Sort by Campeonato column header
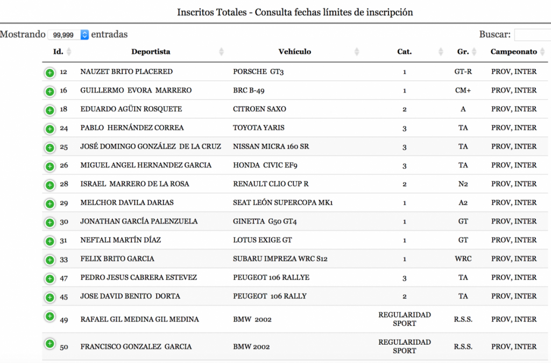This screenshot has width=551, height=363. (x=513, y=52)
